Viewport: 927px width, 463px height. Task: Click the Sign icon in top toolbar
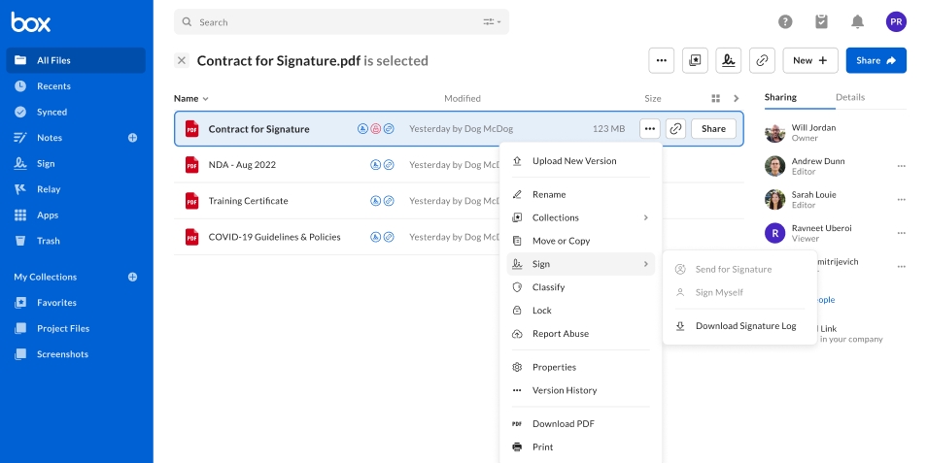[x=729, y=60]
